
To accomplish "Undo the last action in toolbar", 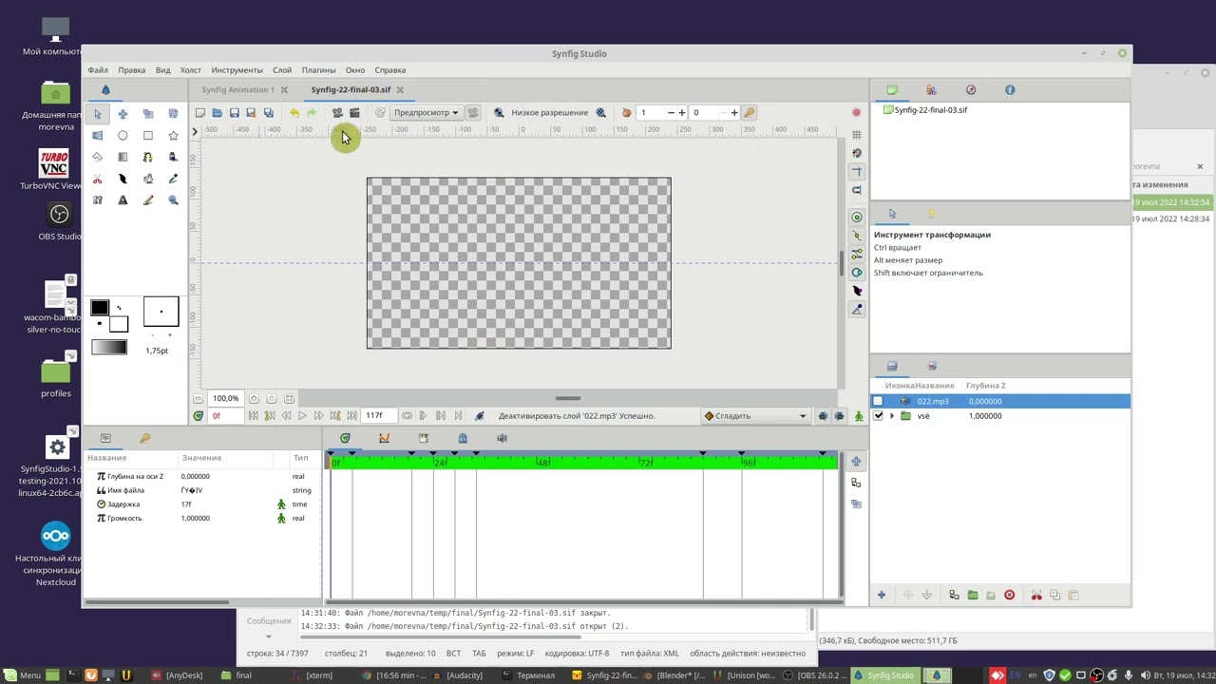I will point(294,113).
